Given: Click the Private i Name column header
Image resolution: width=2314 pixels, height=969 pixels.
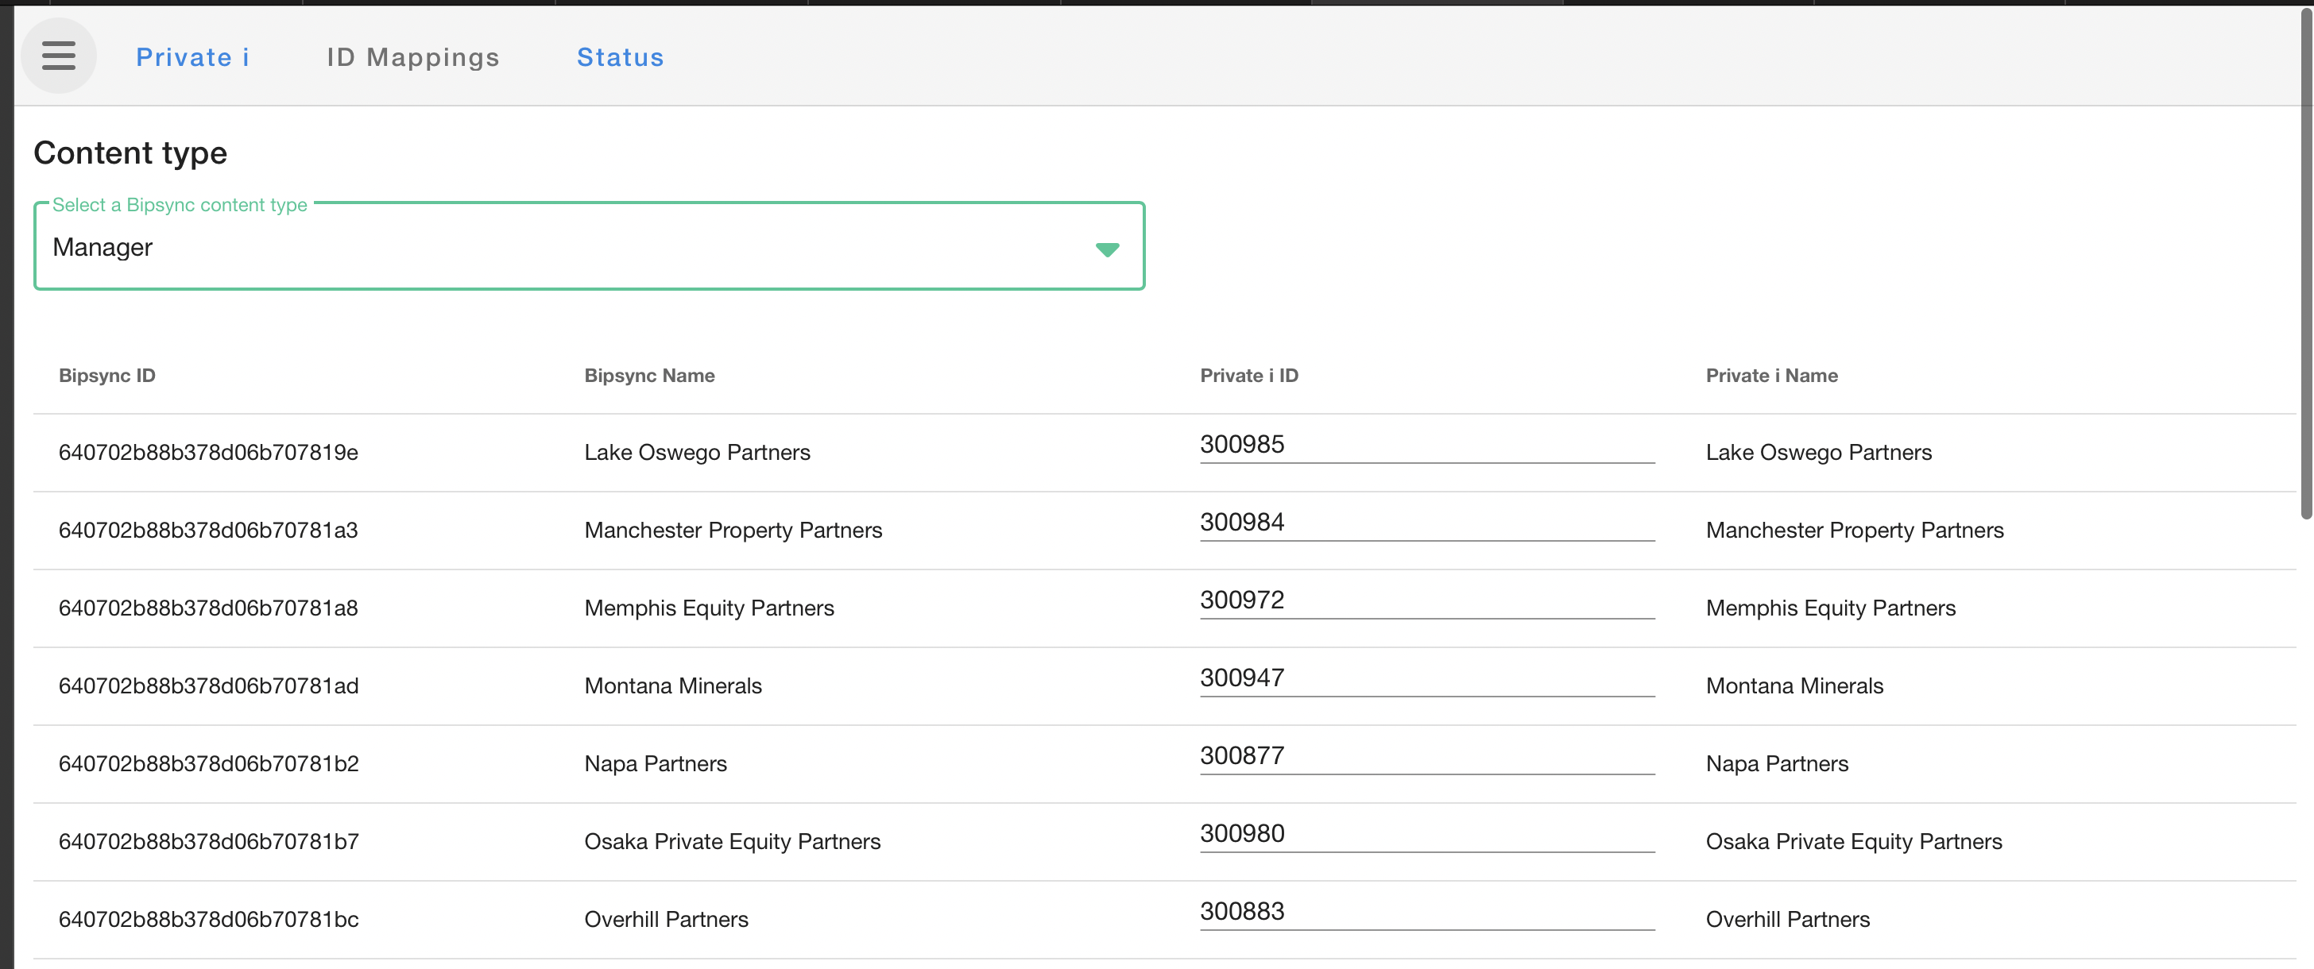Looking at the screenshot, I should click(x=1770, y=376).
